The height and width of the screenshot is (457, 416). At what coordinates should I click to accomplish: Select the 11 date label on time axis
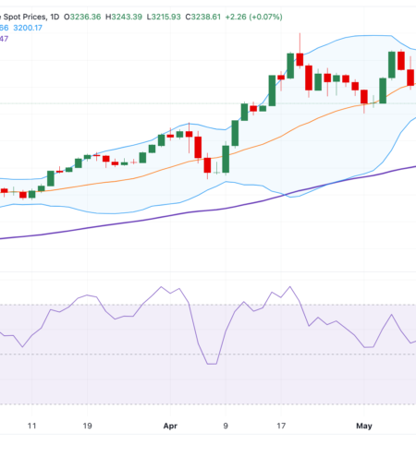[31, 426]
